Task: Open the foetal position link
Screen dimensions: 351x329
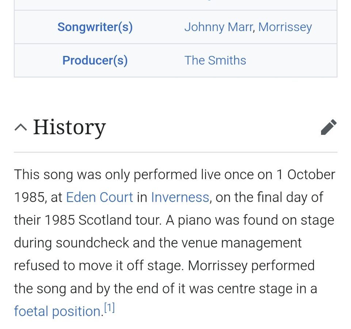Action: (x=57, y=311)
